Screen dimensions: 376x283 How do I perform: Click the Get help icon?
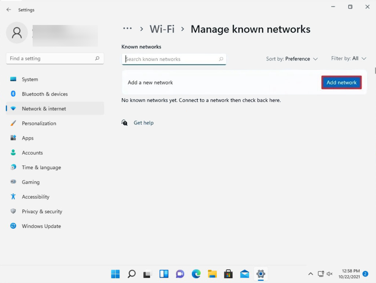point(125,123)
